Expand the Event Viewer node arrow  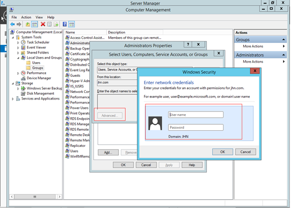(x=18, y=47)
